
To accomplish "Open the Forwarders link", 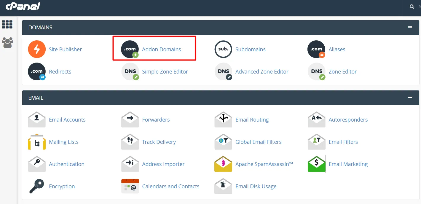I will (x=156, y=120).
